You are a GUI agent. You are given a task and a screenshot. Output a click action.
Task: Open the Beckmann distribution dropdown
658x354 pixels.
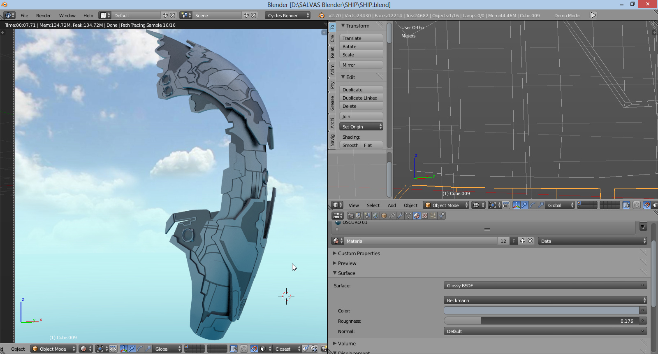[x=545, y=300]
